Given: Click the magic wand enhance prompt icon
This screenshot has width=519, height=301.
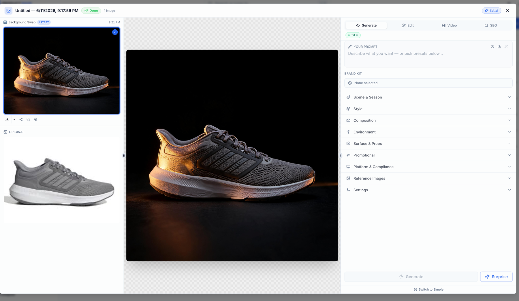Looking at the screenshot, I should 506,47.
